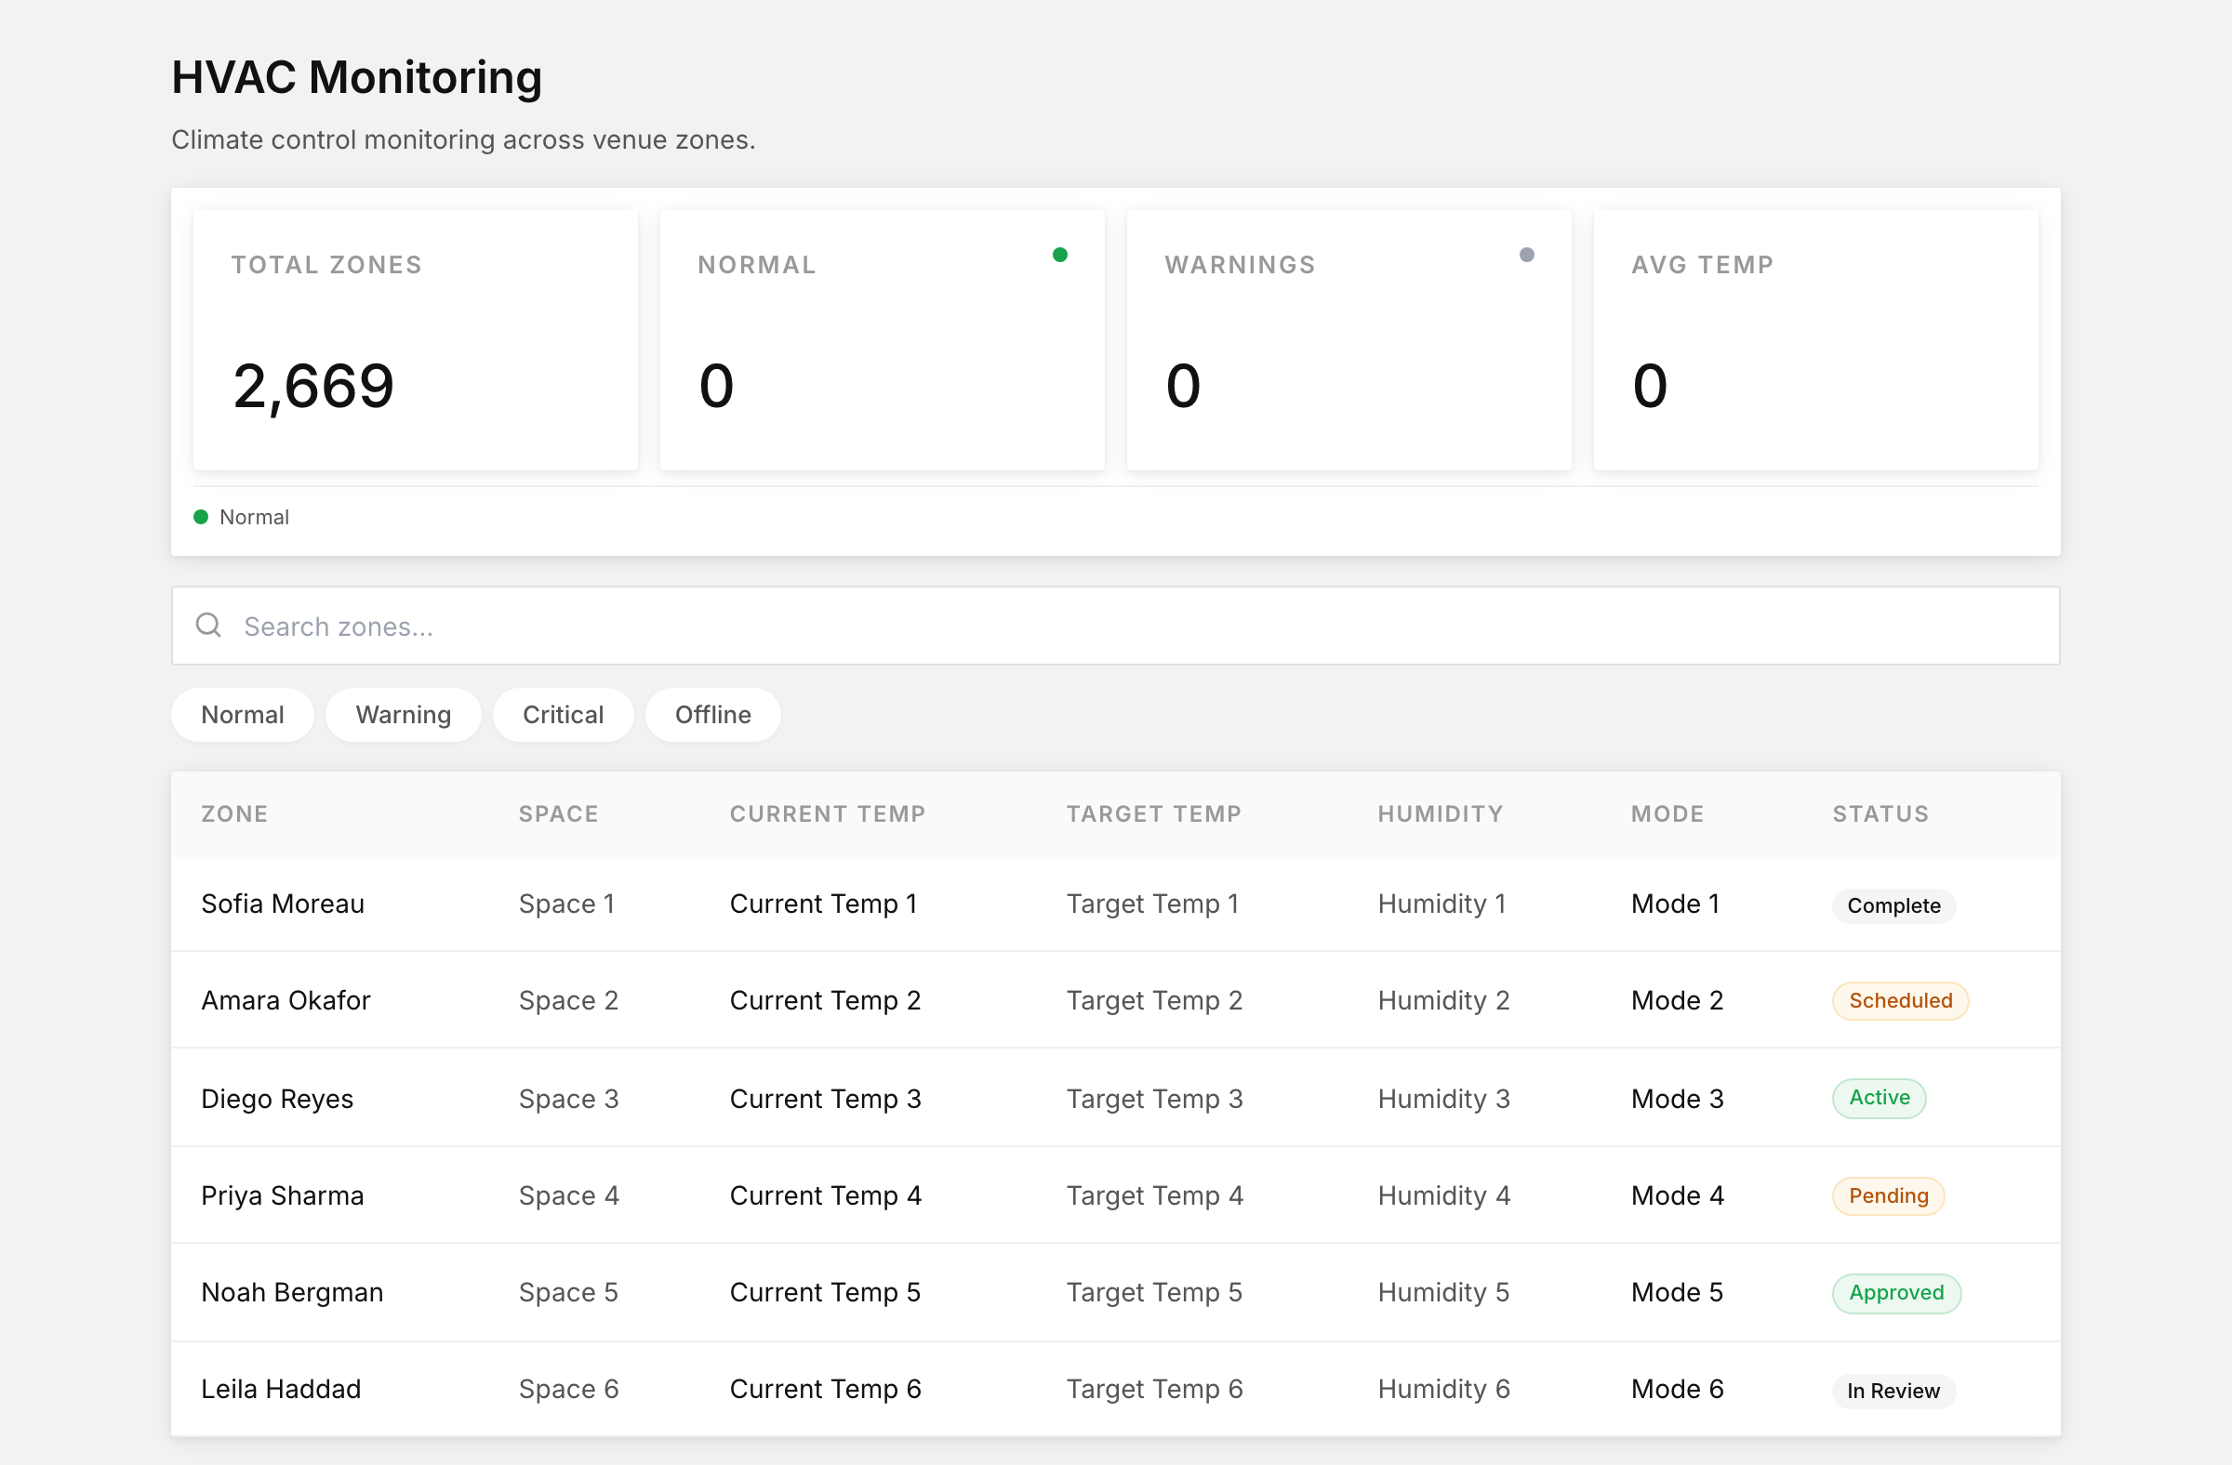Image resolution: width=2232 pixels, height=1465 pixels.
Task: Click the Space 4 cell
Action: [x=568, y=1196]
